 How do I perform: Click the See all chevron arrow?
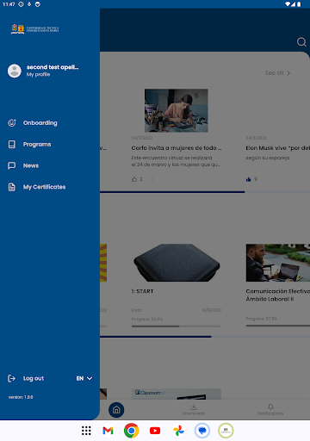(288, 73)
